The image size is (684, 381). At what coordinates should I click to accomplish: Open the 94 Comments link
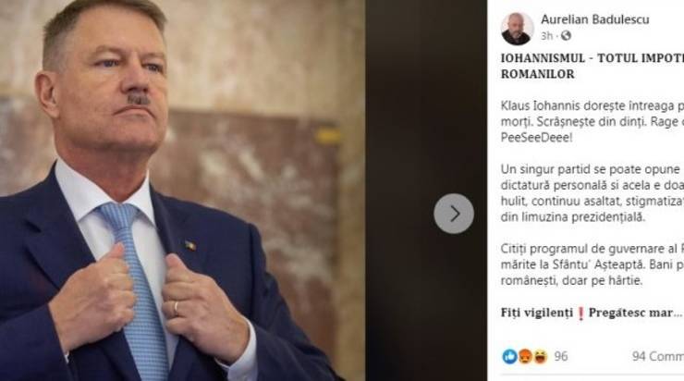[x=658, y=357]
